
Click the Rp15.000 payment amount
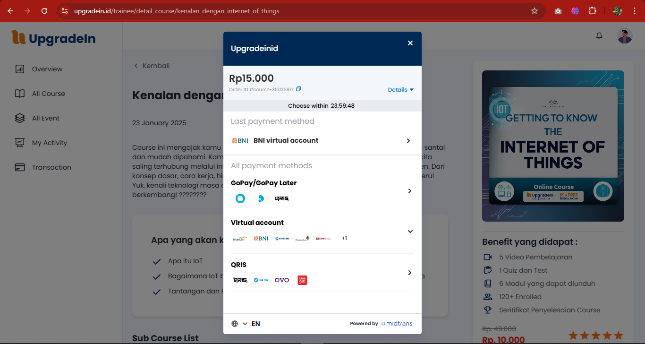pyautogui.click(x=251, y=78)
